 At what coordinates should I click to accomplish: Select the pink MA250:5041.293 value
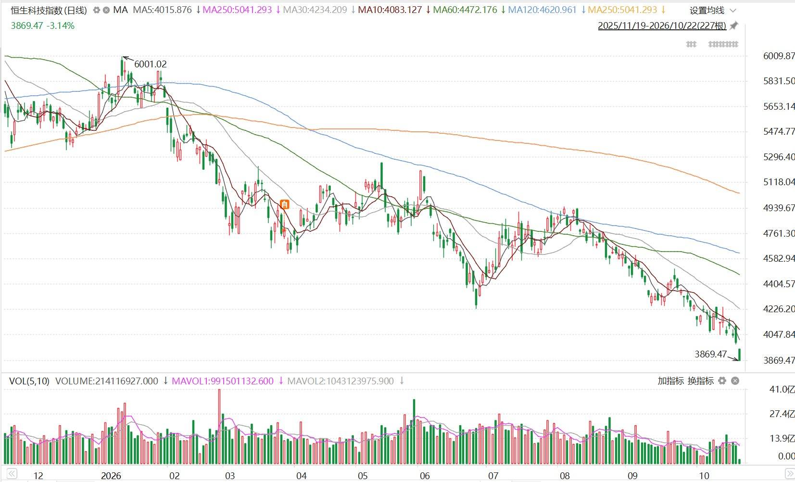(x=237, y=10)
